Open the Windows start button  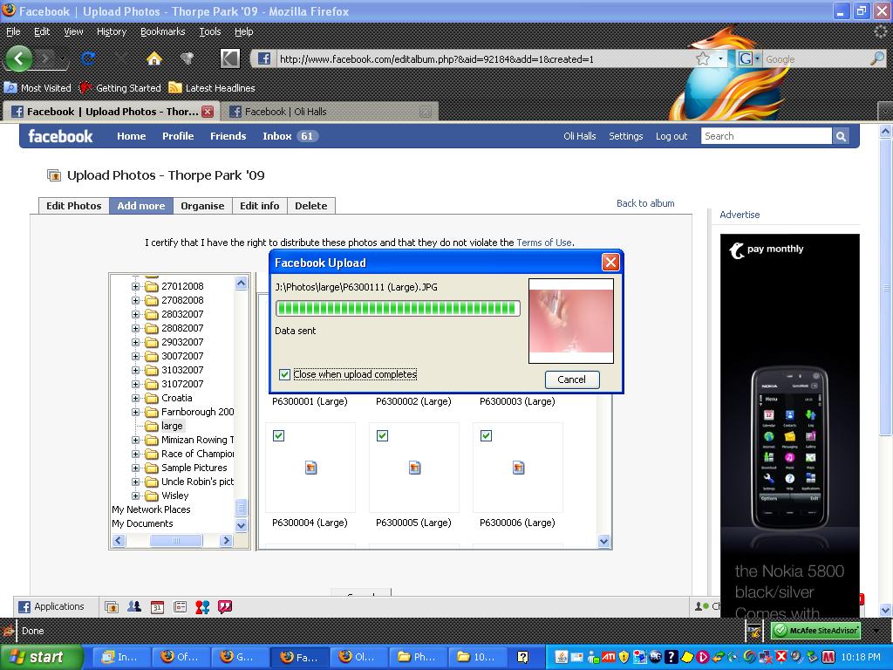(41, 657)
